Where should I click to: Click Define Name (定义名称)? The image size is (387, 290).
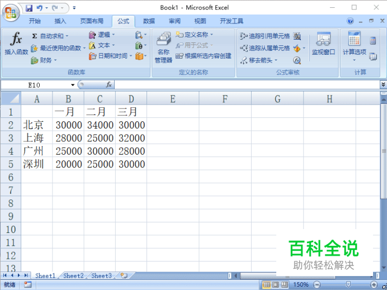194,35
